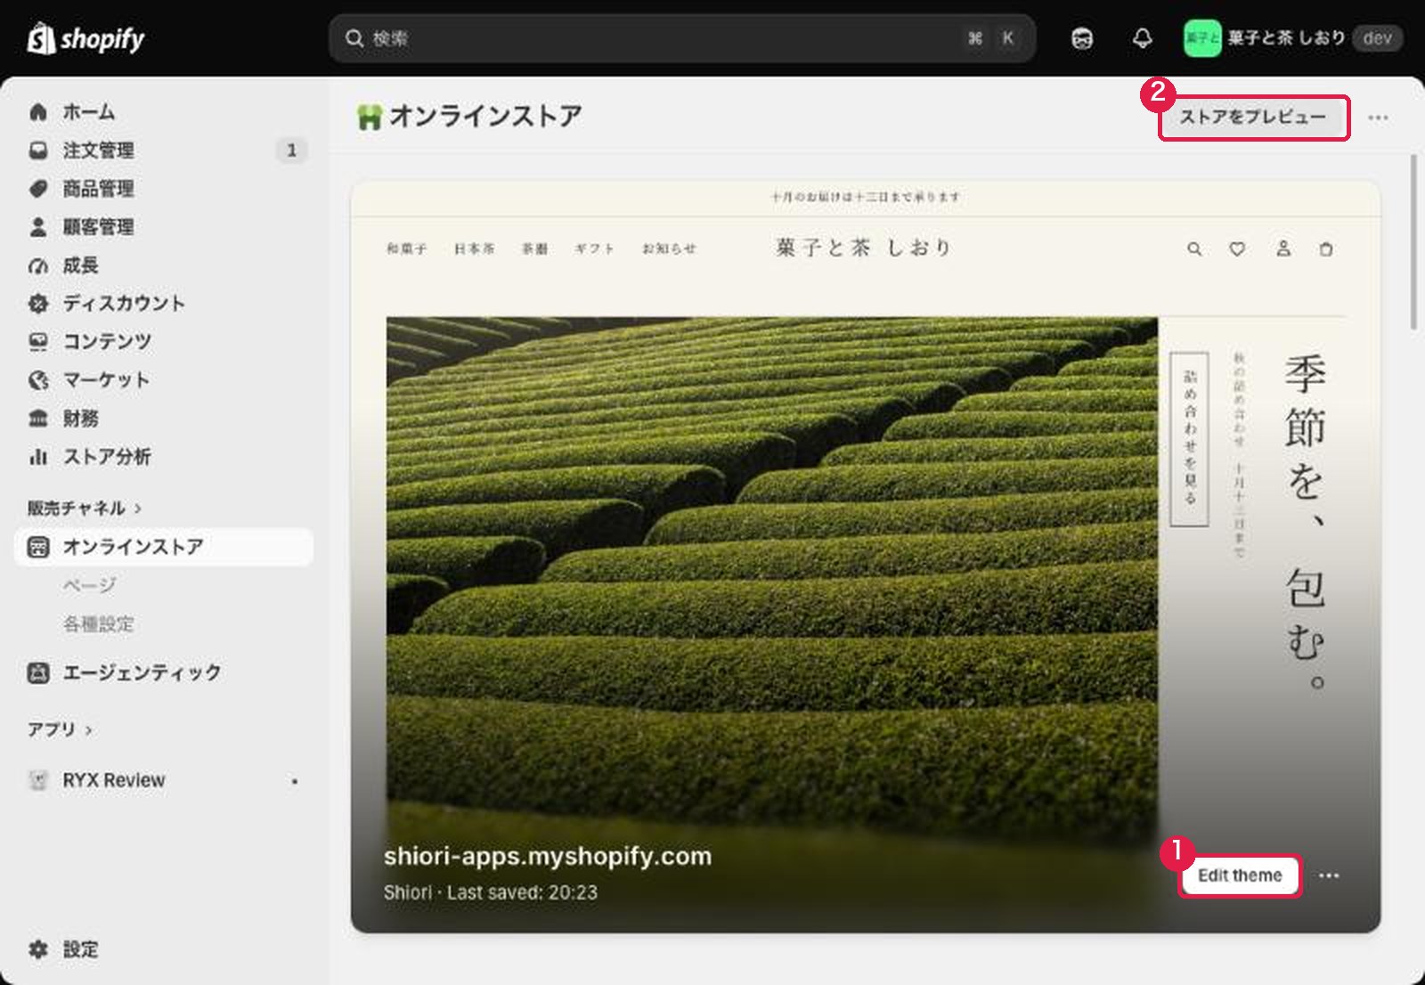Open the store account menu 菓子と茶 しおり
This screenshot has width=1425, height=985.
pyautogui.click(x=1292, y=38)
